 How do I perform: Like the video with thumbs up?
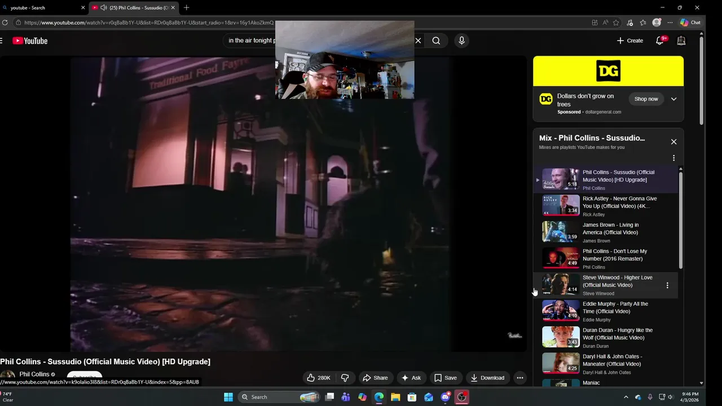coord(318,378)
